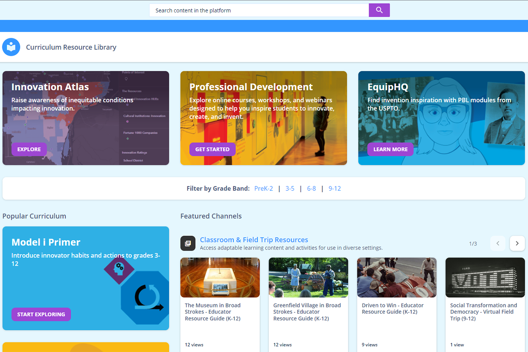Click the Popular Curriculum heading
The width and height of the screenshot is (528, 352).
pos(34,216)
